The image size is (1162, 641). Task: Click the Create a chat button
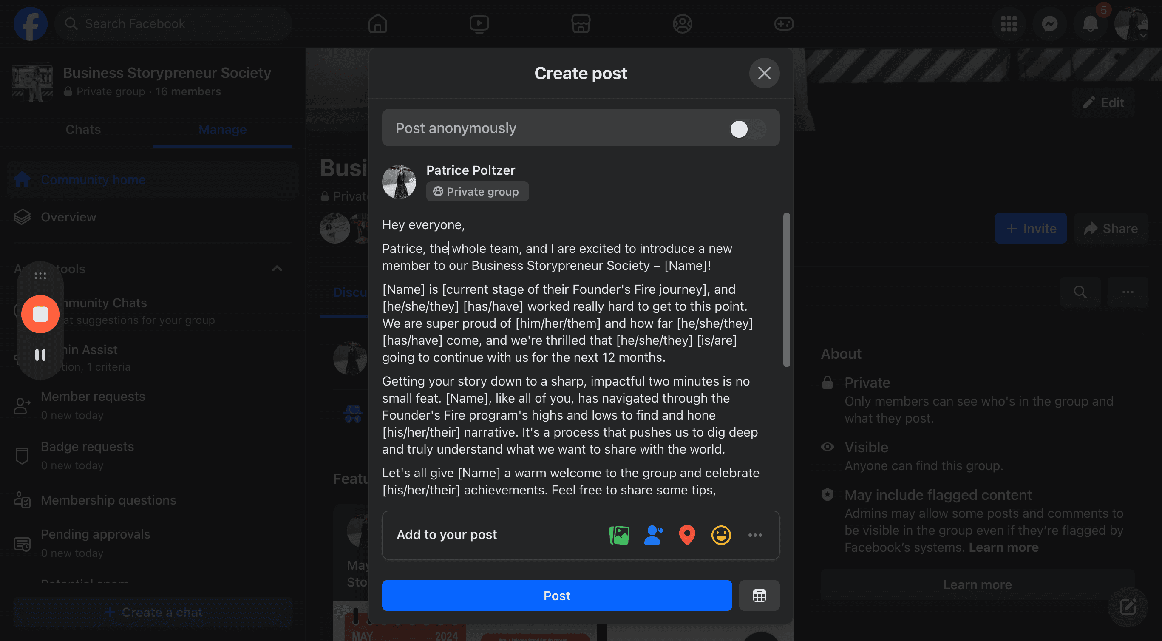(x=153, y=612)
